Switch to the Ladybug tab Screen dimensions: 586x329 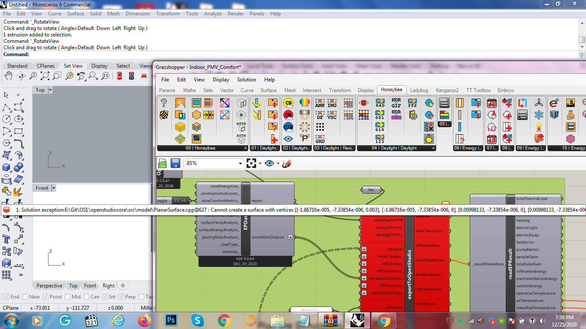[x=419, y=90]
